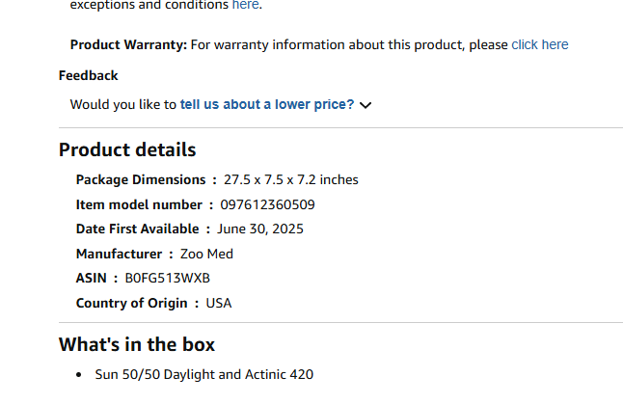Click the Country of Origin label

coord(131,303)
